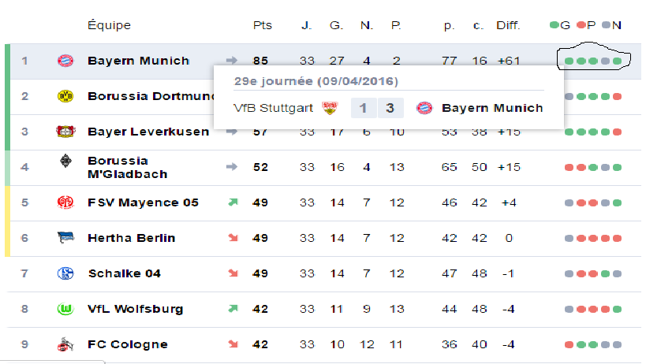Click last green form dot for Bayern Munich
This screenshot has height=364, width=646.
coord(617,61)
